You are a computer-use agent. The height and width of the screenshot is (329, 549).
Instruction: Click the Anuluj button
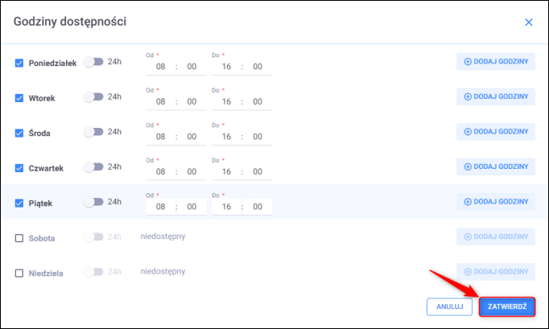point(449,306)
